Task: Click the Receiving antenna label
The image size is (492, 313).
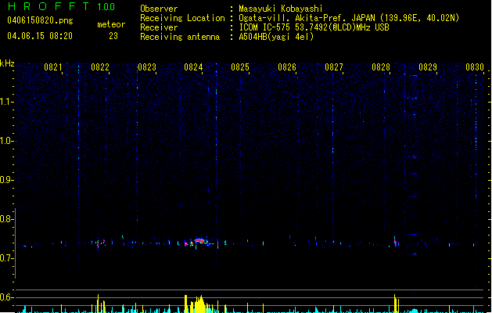Action: (180, 37)
